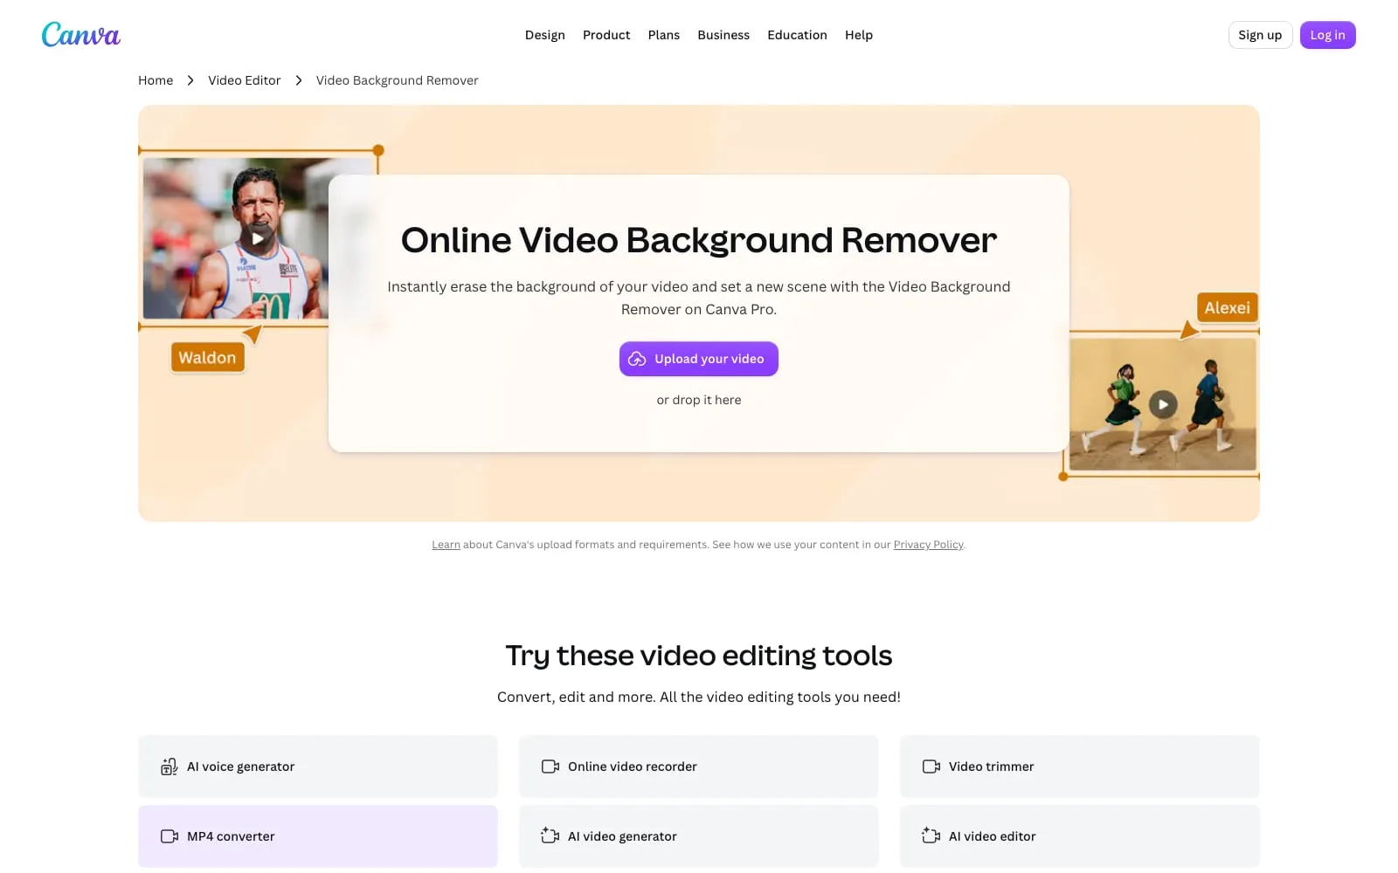Click the Try these video editing tools heading

tap(699, 656)
